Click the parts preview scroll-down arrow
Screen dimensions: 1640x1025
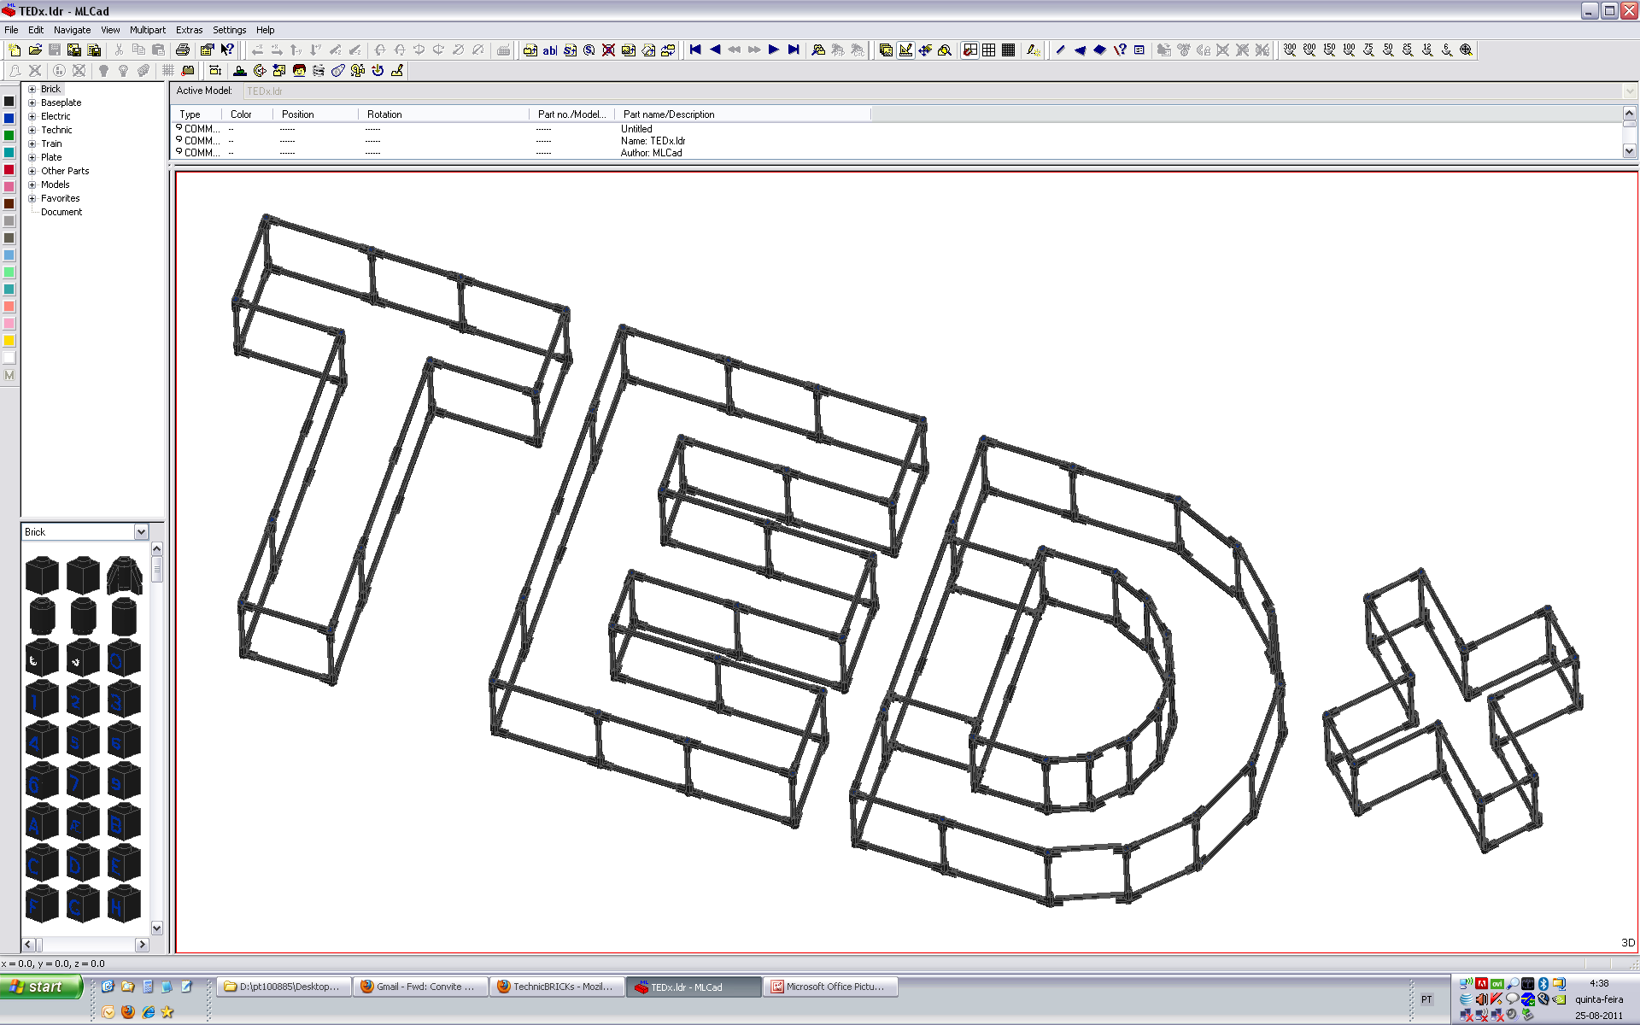point(156,928)
